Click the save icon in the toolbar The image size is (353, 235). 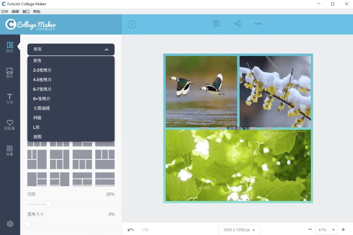[x=216, y=24]
